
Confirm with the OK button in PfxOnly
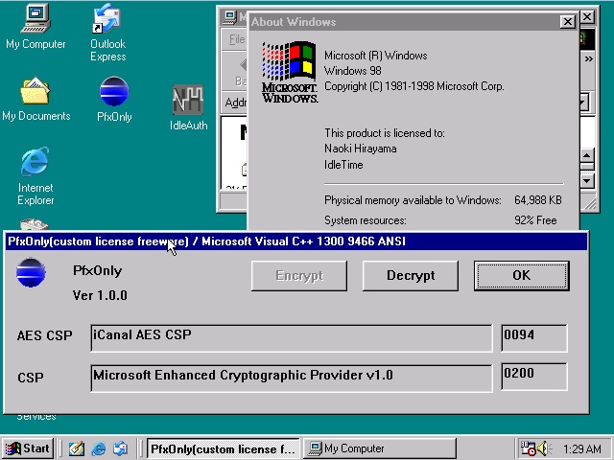522,276
